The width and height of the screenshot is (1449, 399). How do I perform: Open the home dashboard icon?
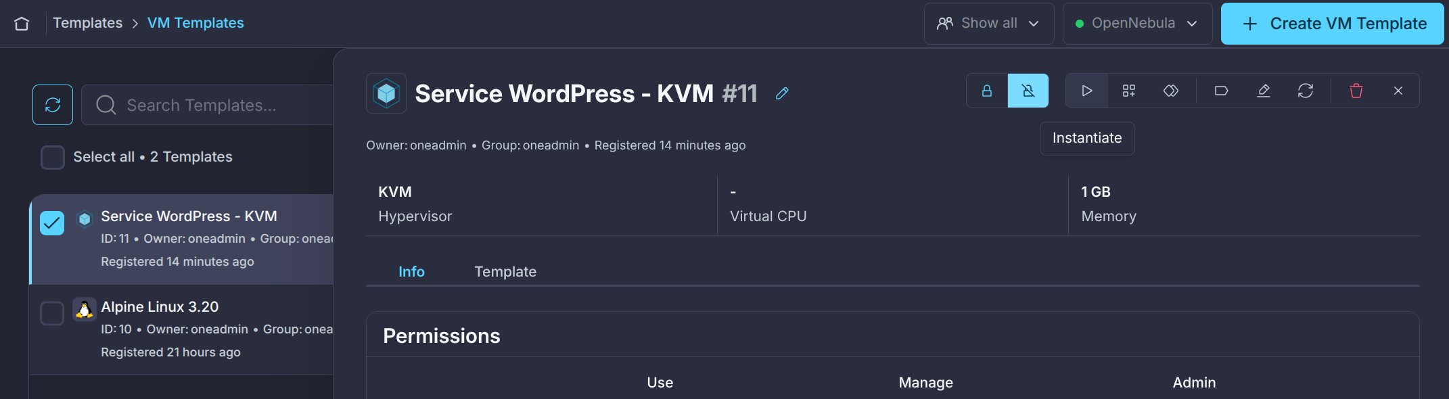22,24
